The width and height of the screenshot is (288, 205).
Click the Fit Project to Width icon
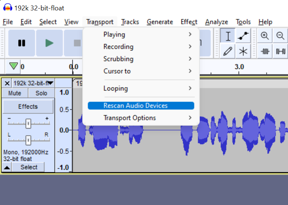(x=280, y=51)
